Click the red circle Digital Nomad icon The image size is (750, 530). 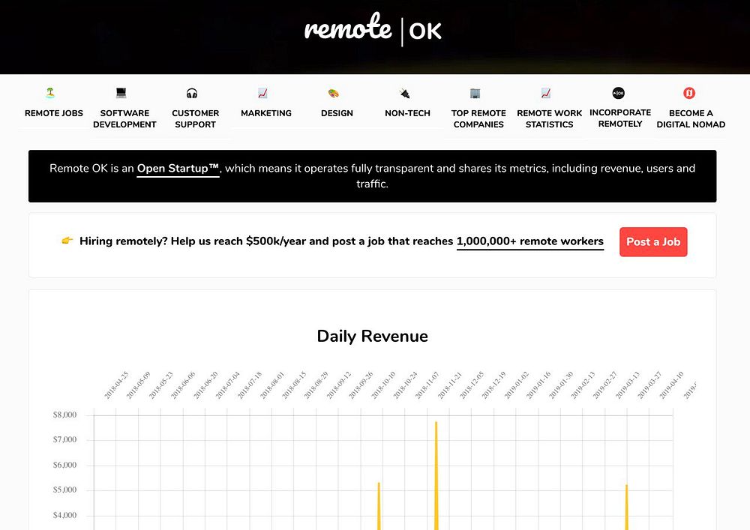(689, 93)
